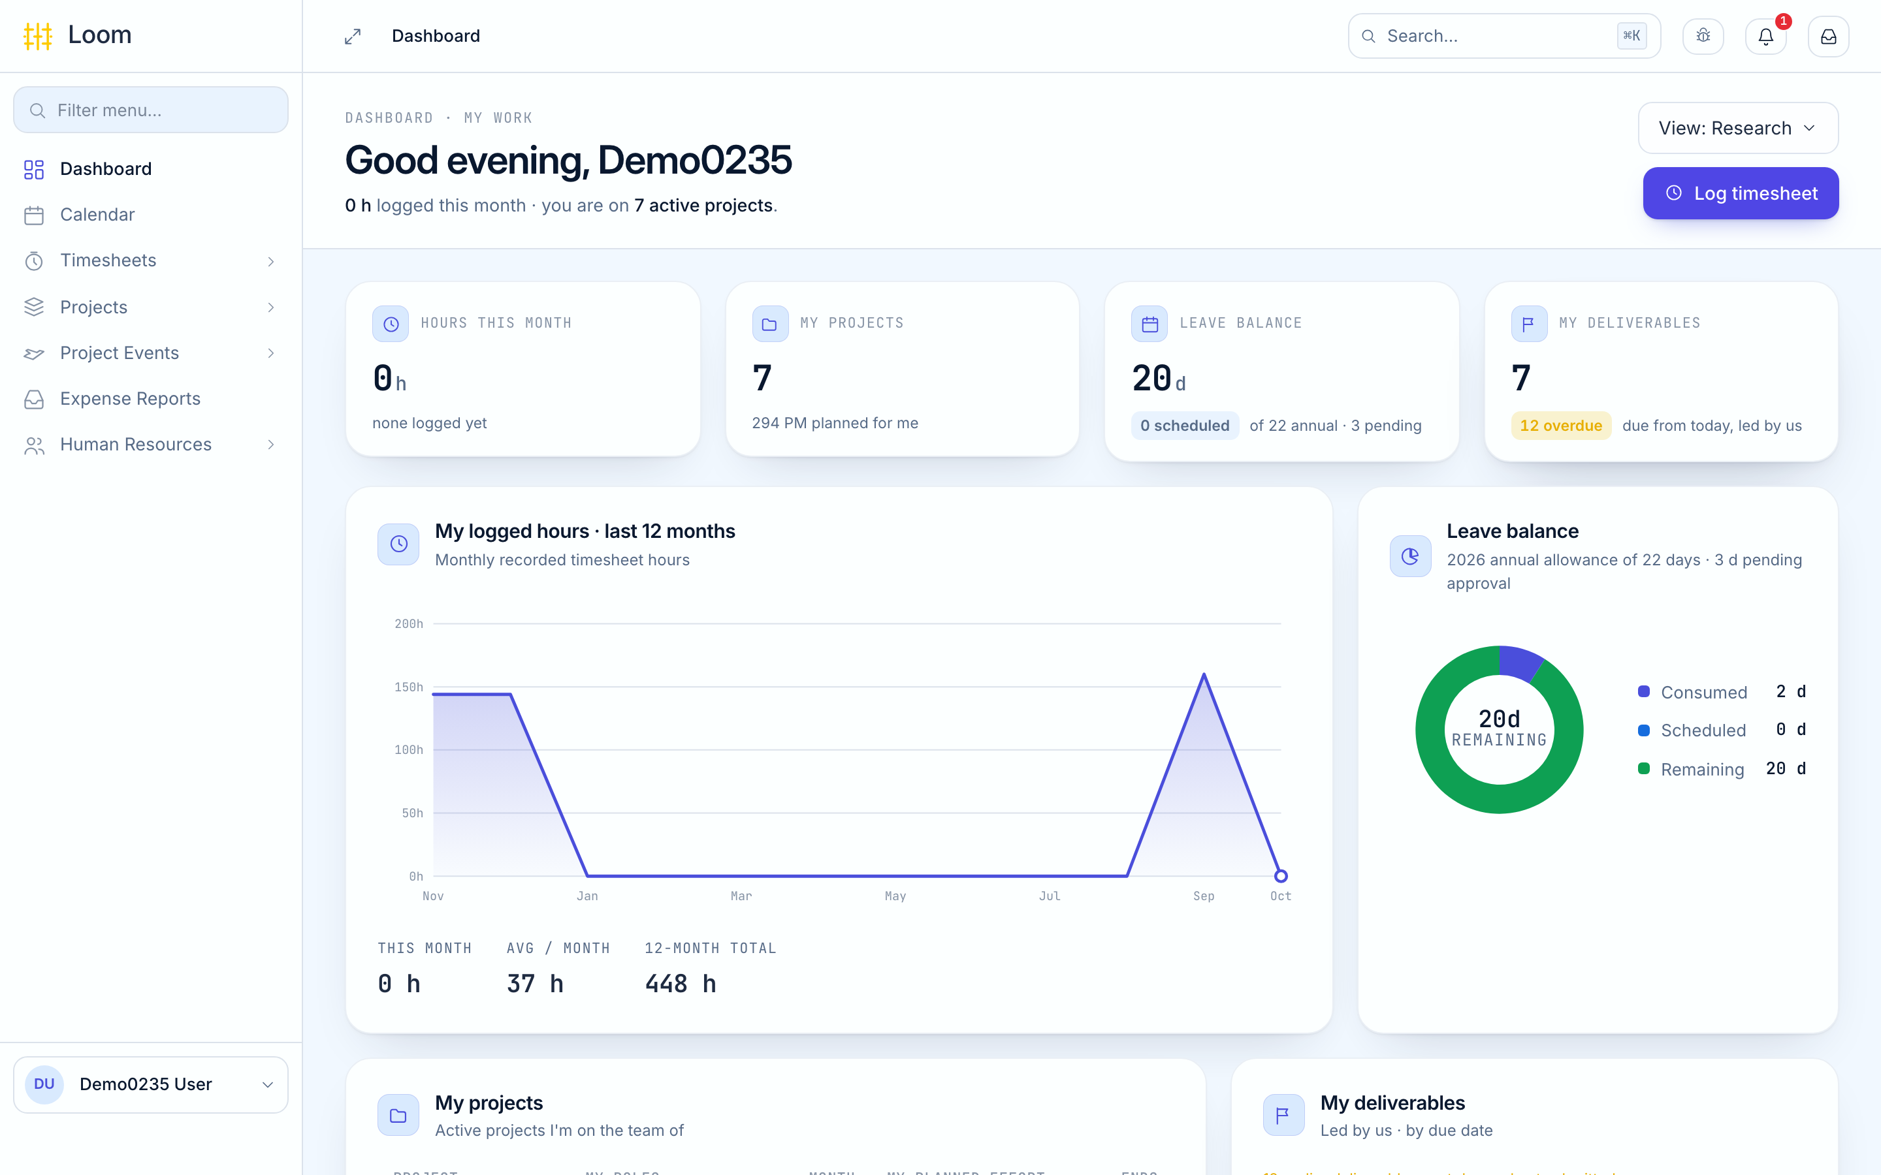Open Calendar from the sidebar
Screen dimensions: 1881x1175
[151, 215]
